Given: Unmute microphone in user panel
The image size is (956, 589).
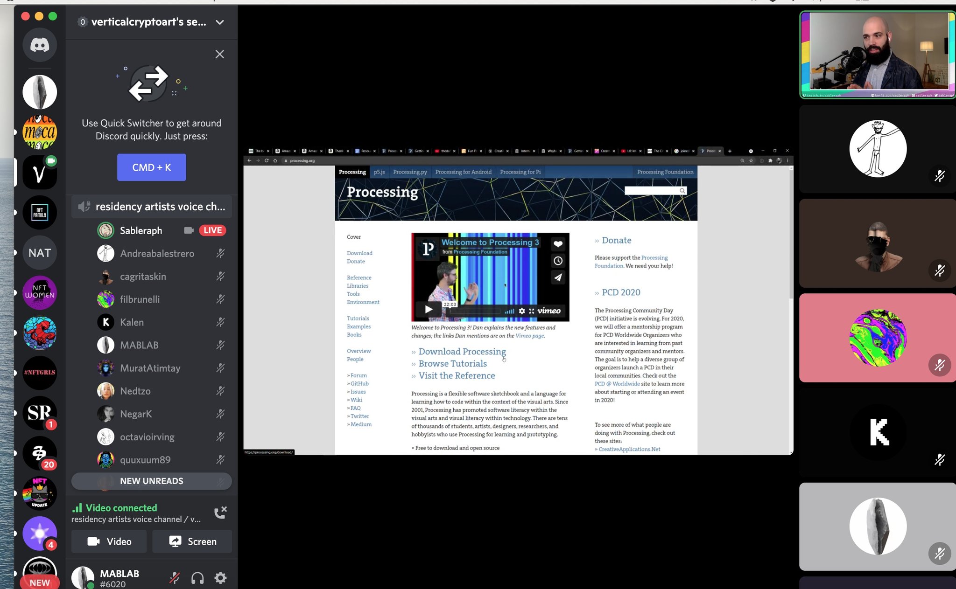Looking at the screenshot, I should (x=175, y=578).
